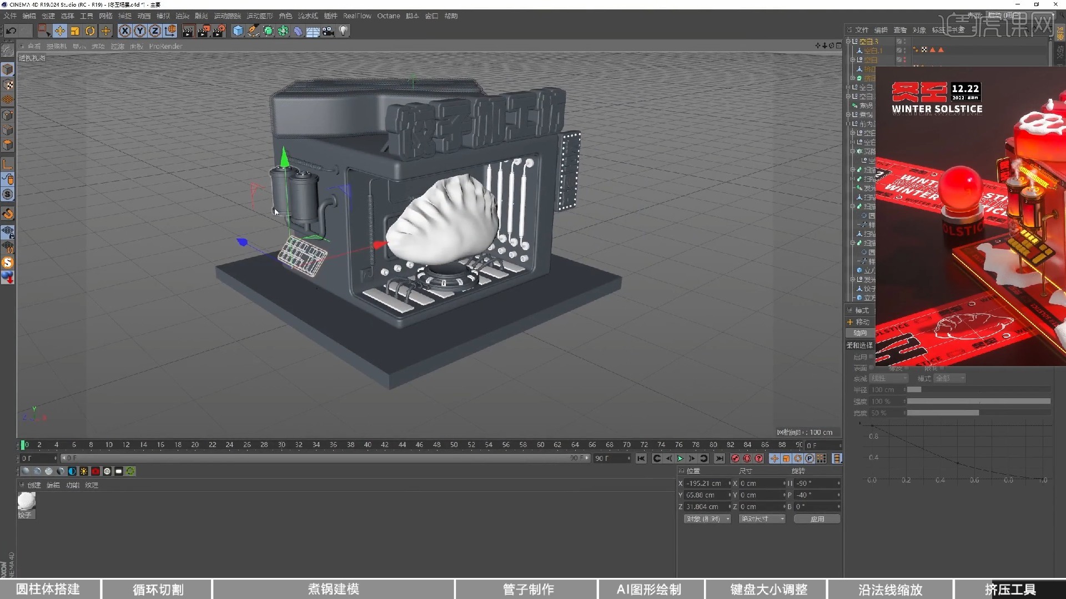Open the 选择 menu in main menu bar
Screen dimensions: 1066x599
click(x=67, y=16)
